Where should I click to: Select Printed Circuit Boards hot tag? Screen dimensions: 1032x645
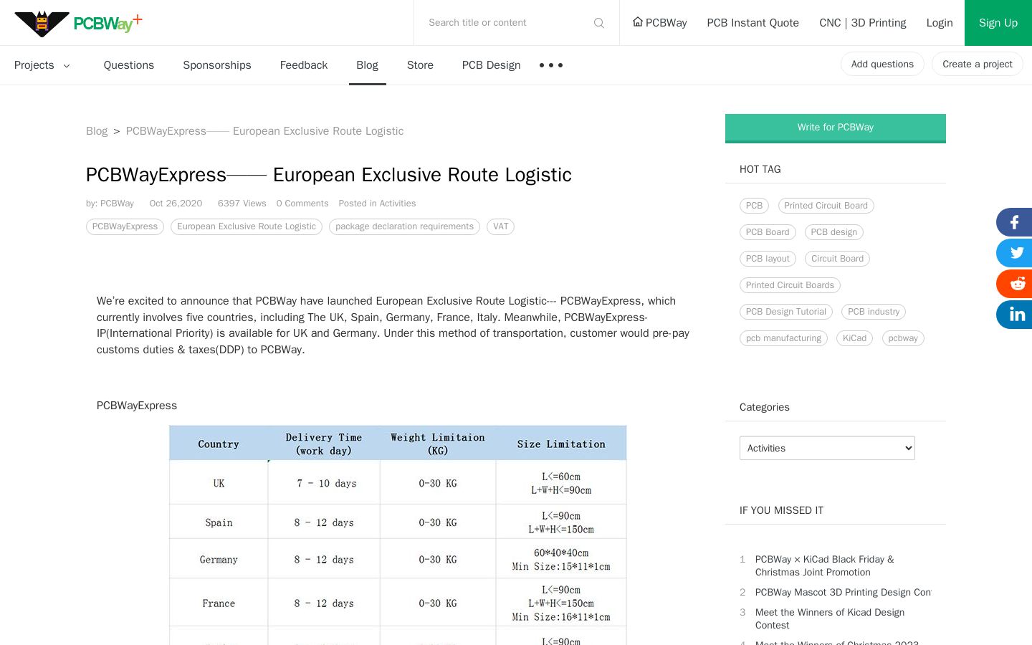790,285
